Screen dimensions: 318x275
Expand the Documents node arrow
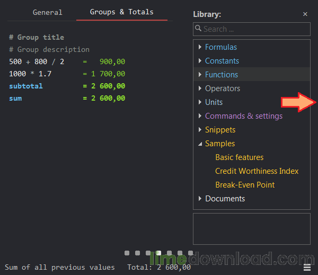200,199
